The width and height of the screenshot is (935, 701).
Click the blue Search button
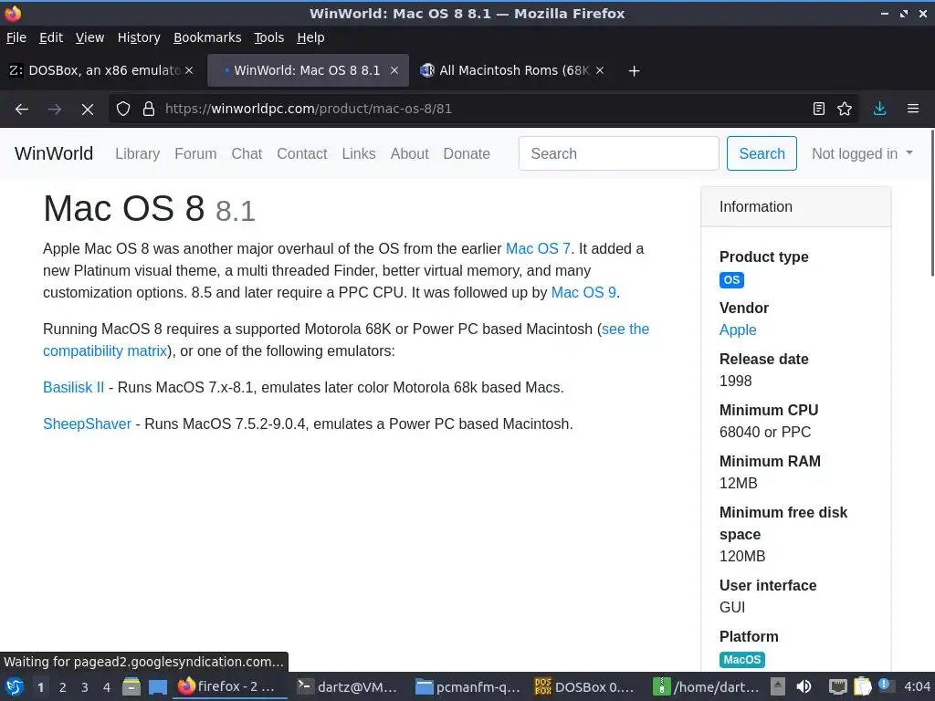click(762, 153)
